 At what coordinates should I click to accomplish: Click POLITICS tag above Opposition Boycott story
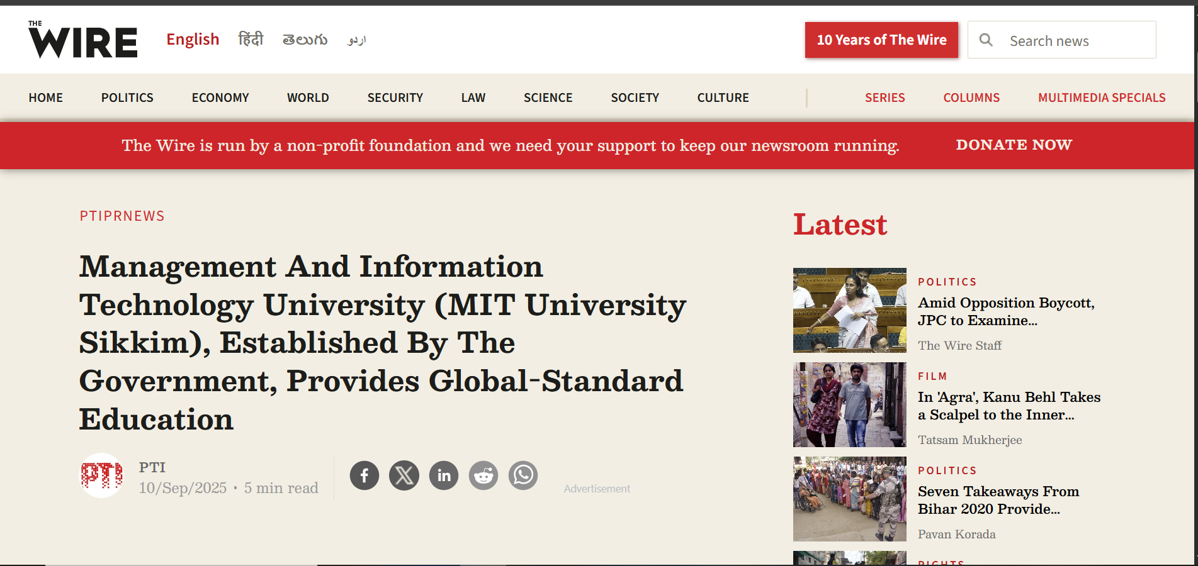(x=947, y=282)
